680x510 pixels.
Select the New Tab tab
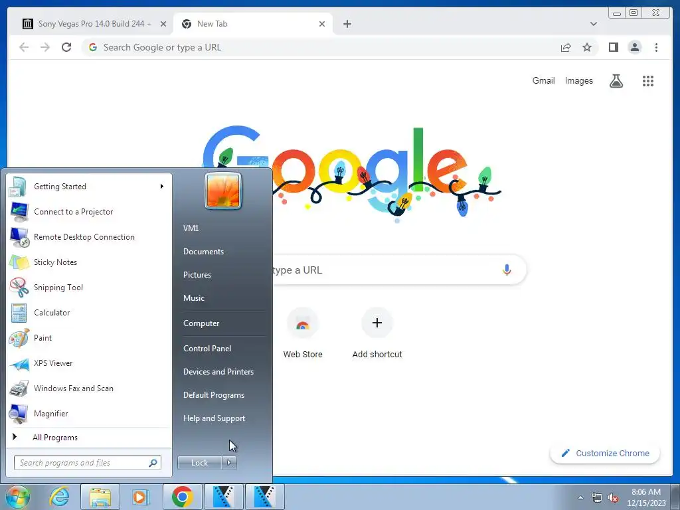253,24
